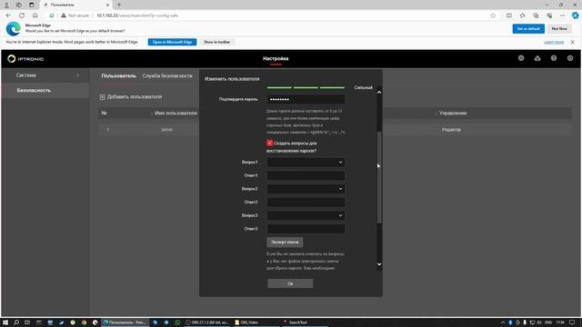Screen dimensions: 582x327
Task: Click the Подтвердите пароль input field
Action: pyautogui.click(x=306, y=99)
